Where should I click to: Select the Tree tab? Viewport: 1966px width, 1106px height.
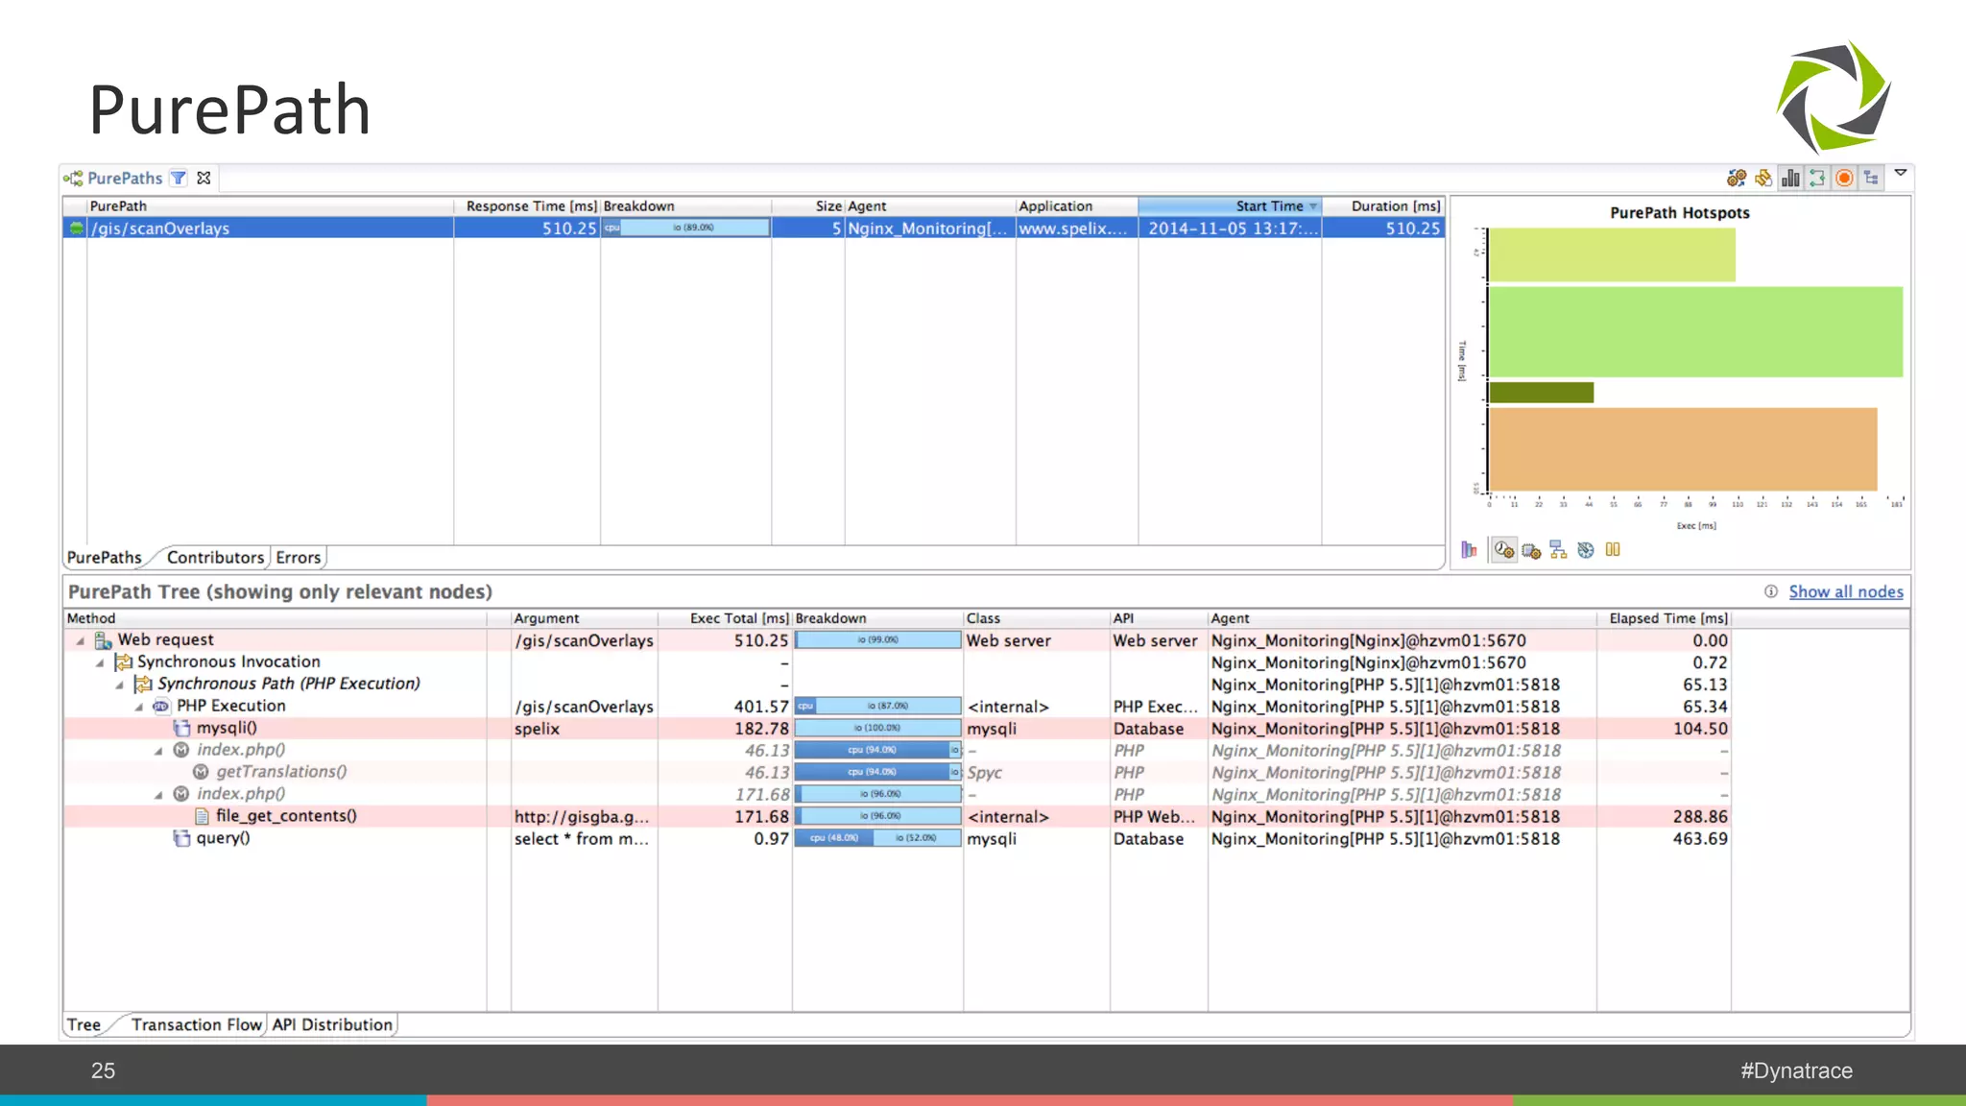84,1024
